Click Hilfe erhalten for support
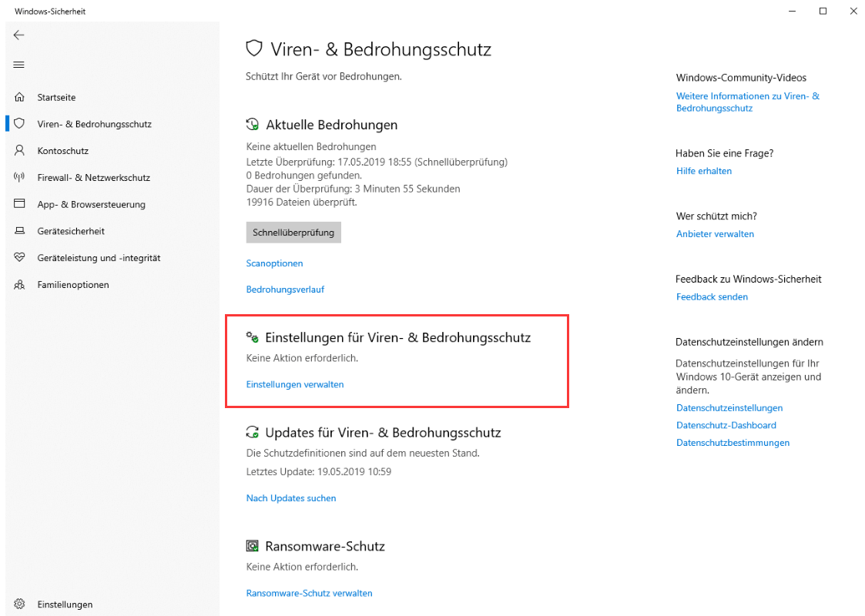The image size is (865, 616). click(x=703, y=170)
